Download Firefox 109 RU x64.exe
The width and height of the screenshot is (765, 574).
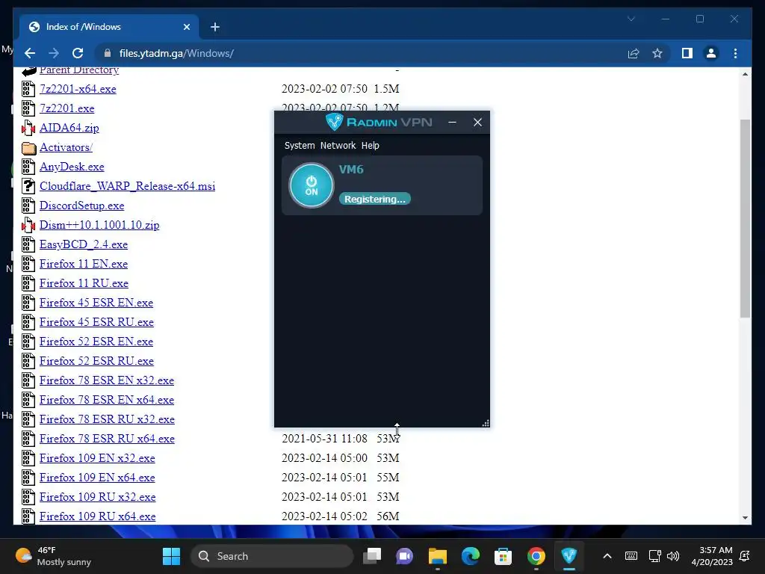point(98,516)
